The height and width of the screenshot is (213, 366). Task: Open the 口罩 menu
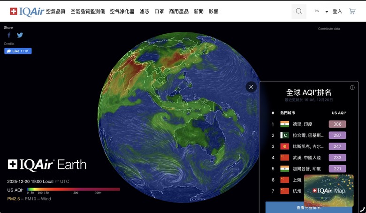pyautogui.click(x=159, y=11)
